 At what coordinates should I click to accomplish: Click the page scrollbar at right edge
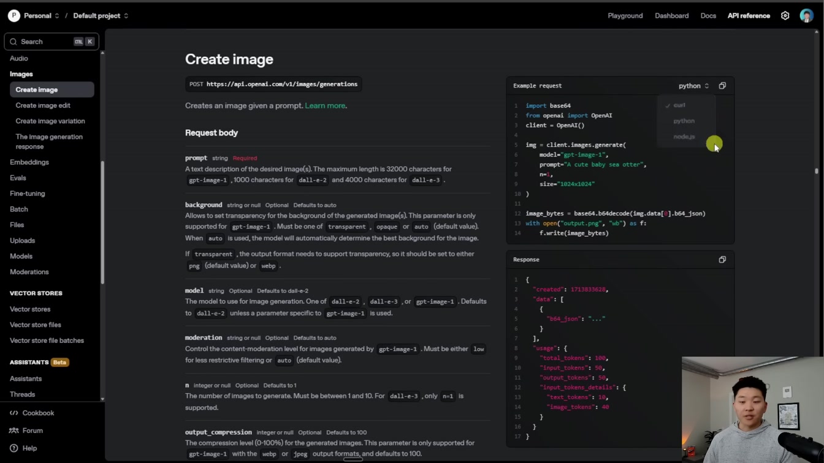pyautogui.click(x=816, y=171)
